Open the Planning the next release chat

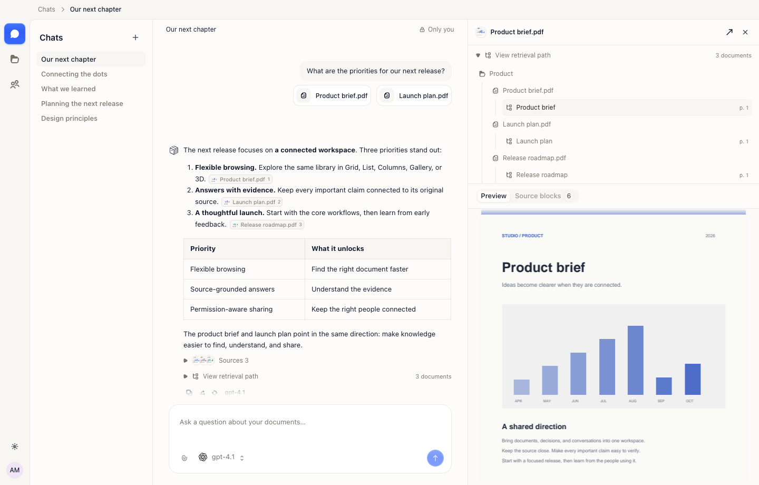coord(92,103)
